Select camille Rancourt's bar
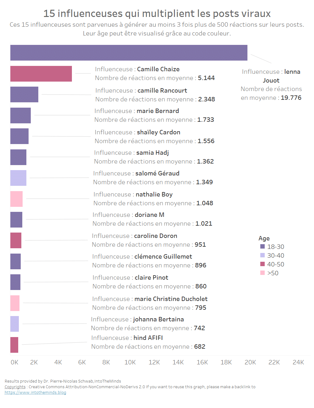 (24, 94)
